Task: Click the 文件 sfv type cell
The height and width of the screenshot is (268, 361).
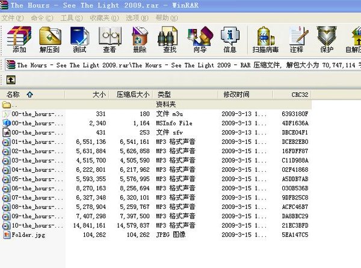Action: click(169, 132)
